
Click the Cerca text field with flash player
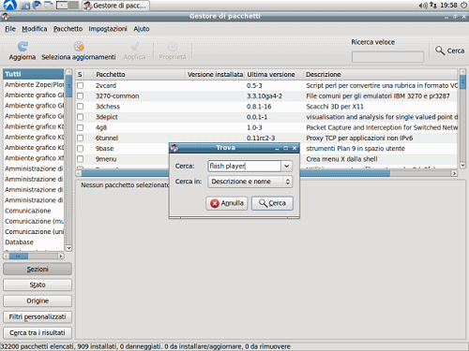[x=244, y=166]
